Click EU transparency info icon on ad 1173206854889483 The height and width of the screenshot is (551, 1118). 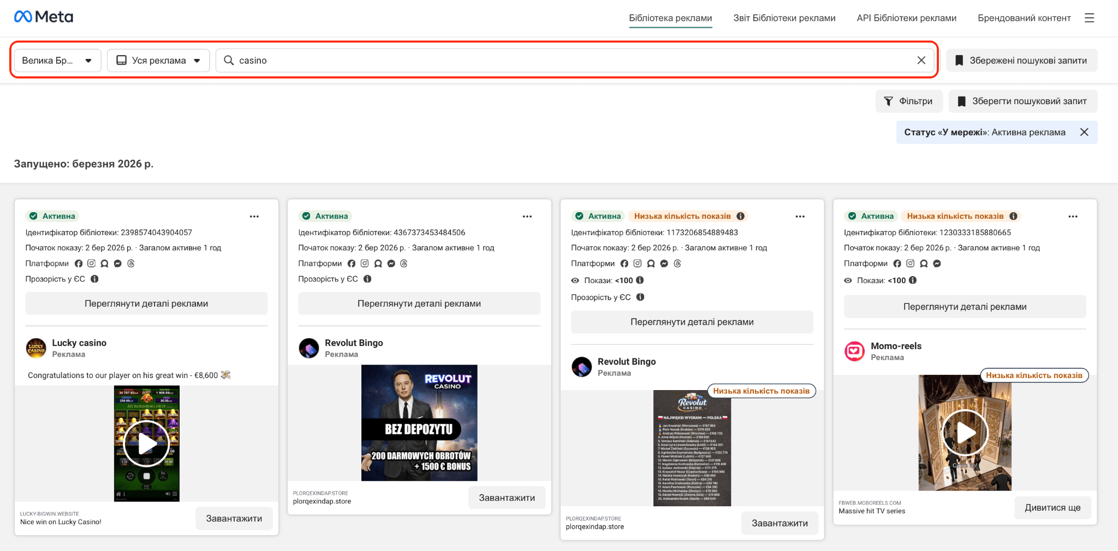tap(640, 297)
